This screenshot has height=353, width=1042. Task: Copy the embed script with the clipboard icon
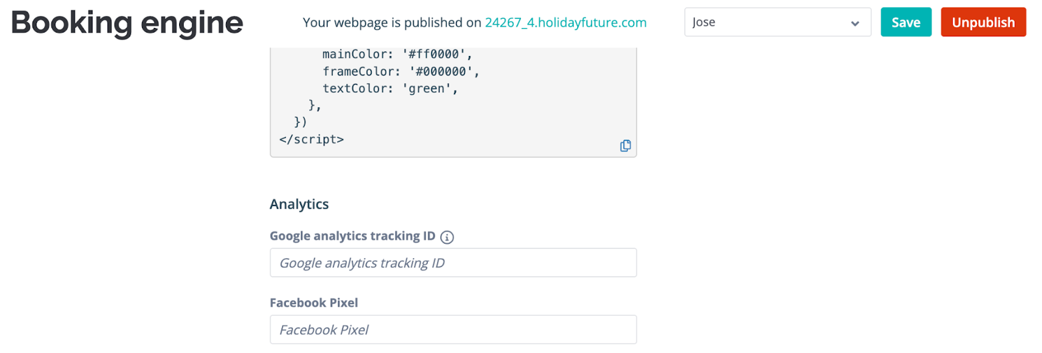tap(625, 146)
